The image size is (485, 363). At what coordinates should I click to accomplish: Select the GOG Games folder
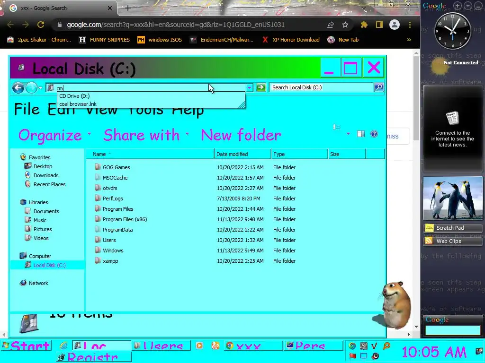click(x=116, y=167)
